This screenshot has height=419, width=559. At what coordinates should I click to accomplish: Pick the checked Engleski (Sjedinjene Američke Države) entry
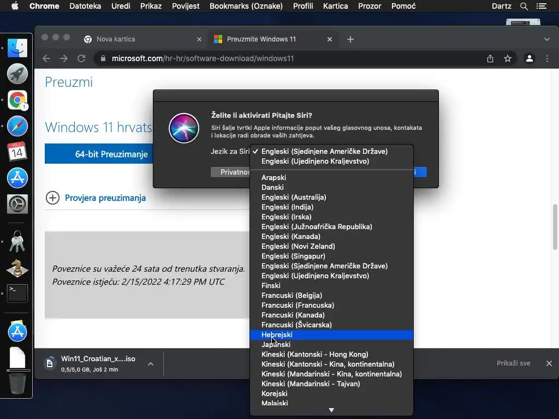[331, 152]
